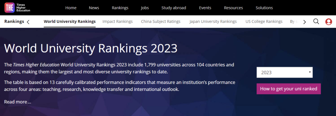This screenshot has width=336, height=116.
Task: Open the Events menu item
Action: tap(205, 8)
